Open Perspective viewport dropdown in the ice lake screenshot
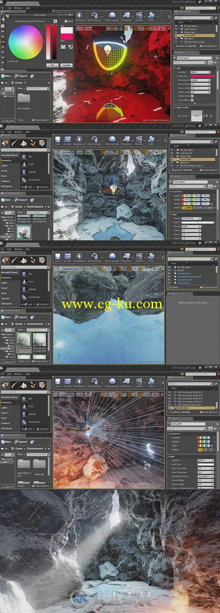220x613 pixels. coord(67,269)
